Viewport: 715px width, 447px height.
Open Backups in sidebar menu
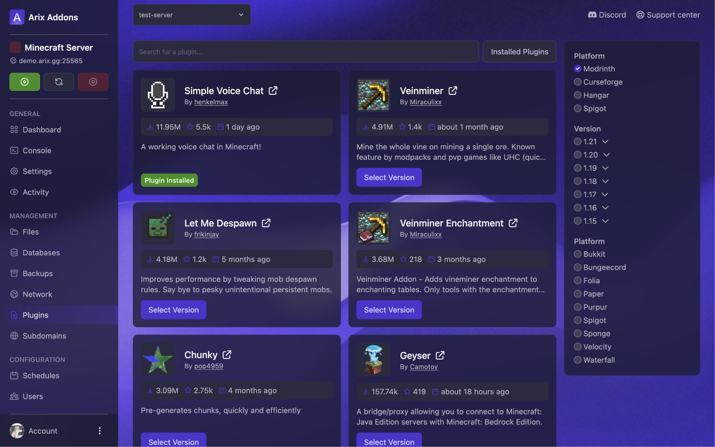click(x=38, y=274)
